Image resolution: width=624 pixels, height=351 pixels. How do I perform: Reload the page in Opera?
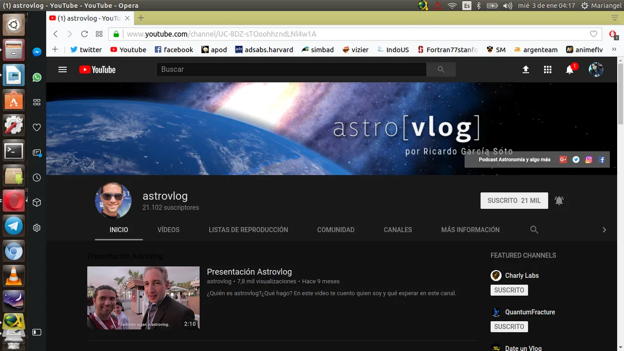coord(84,34)
